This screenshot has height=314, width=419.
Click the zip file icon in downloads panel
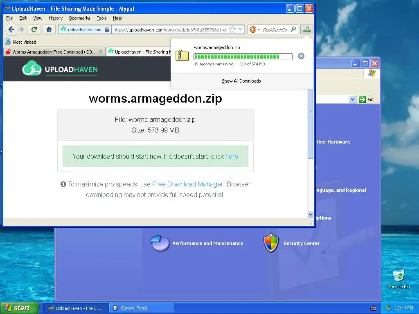click(x=182, y=56)
